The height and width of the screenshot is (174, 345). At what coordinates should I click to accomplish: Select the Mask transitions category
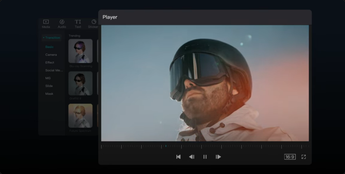point(49,93)
